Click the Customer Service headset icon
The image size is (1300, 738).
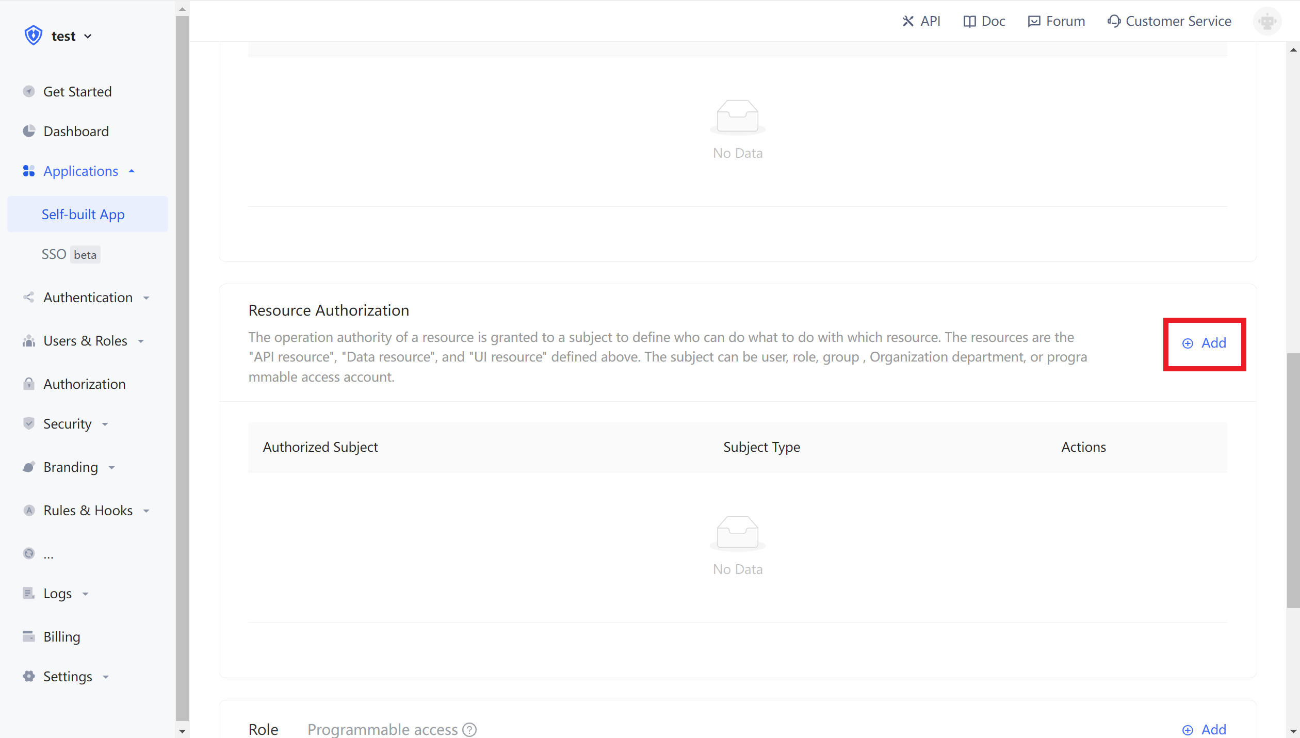(1114, 21)
